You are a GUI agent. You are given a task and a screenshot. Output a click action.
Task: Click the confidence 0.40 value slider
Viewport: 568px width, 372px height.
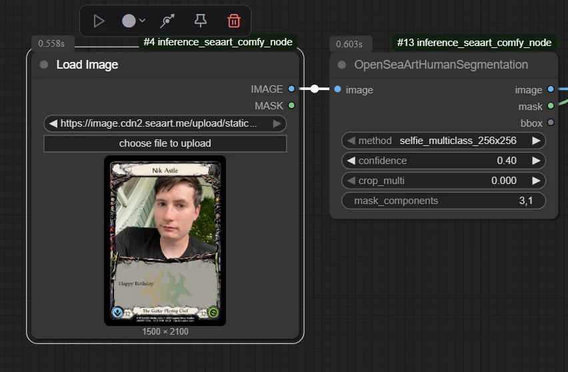click(x=443, y=161)
